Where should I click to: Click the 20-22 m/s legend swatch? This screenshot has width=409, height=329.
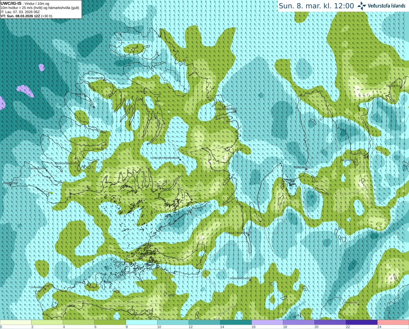point(330,322)
